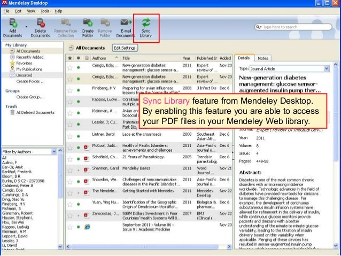Select My Publications in sidebar

pos(29,69)
